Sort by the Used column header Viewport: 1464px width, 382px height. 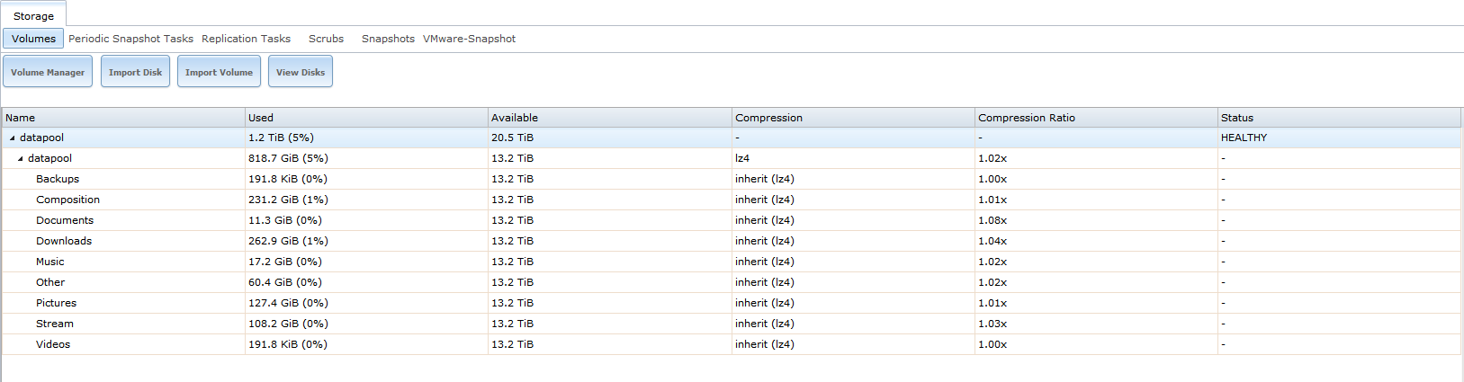coord(366,118)
